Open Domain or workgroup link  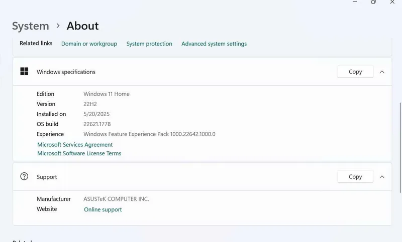point(89,44)
